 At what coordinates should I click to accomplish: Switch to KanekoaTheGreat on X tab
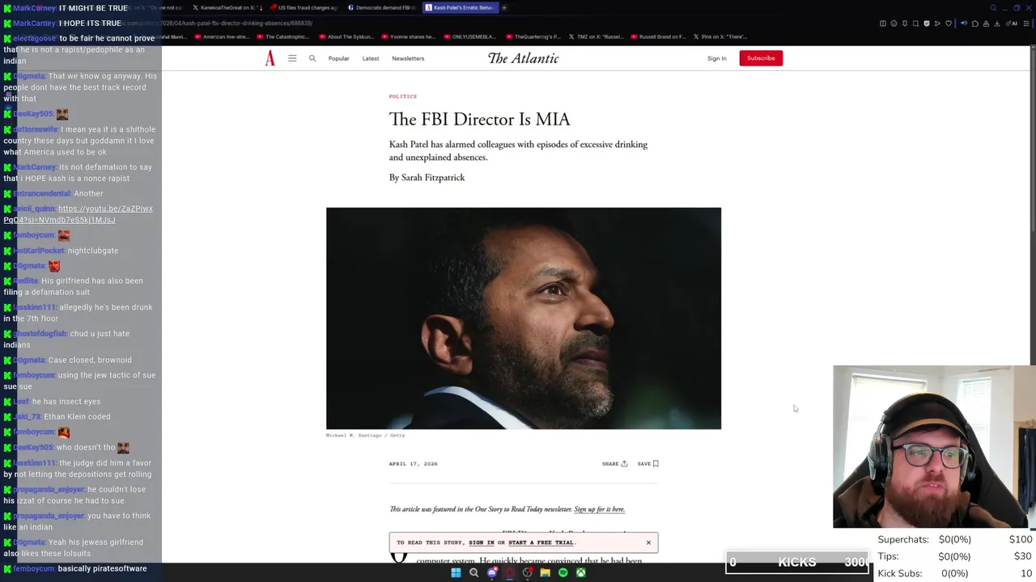227,7
